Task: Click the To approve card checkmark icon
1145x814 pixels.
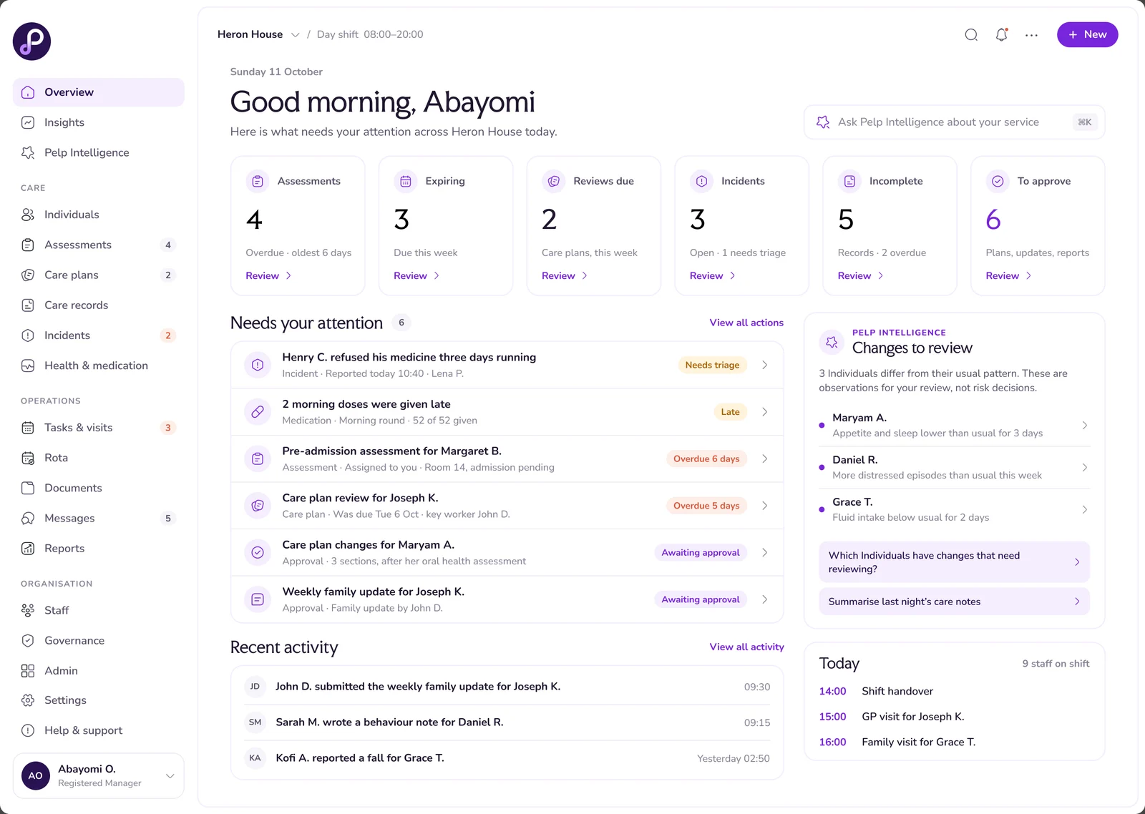Action: (x=998, y=182)
